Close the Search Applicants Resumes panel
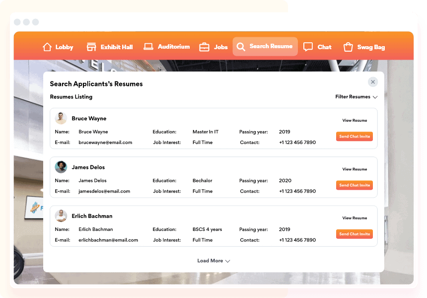Viewport: 427px width, 298px height. click(373, 81)
